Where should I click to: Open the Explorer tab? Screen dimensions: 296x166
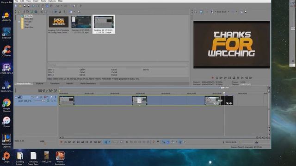tap(40, 83)
